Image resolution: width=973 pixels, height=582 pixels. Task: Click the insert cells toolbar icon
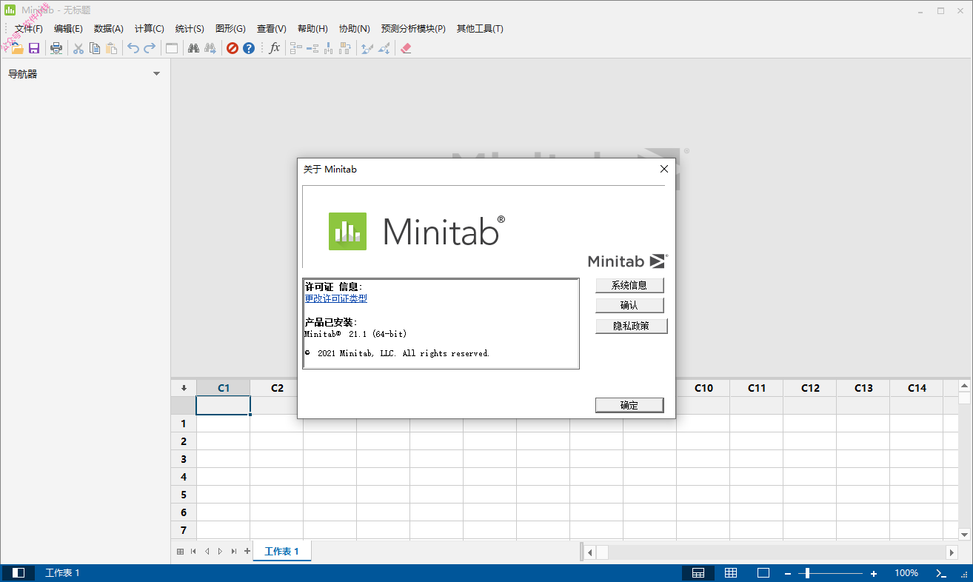296,48
